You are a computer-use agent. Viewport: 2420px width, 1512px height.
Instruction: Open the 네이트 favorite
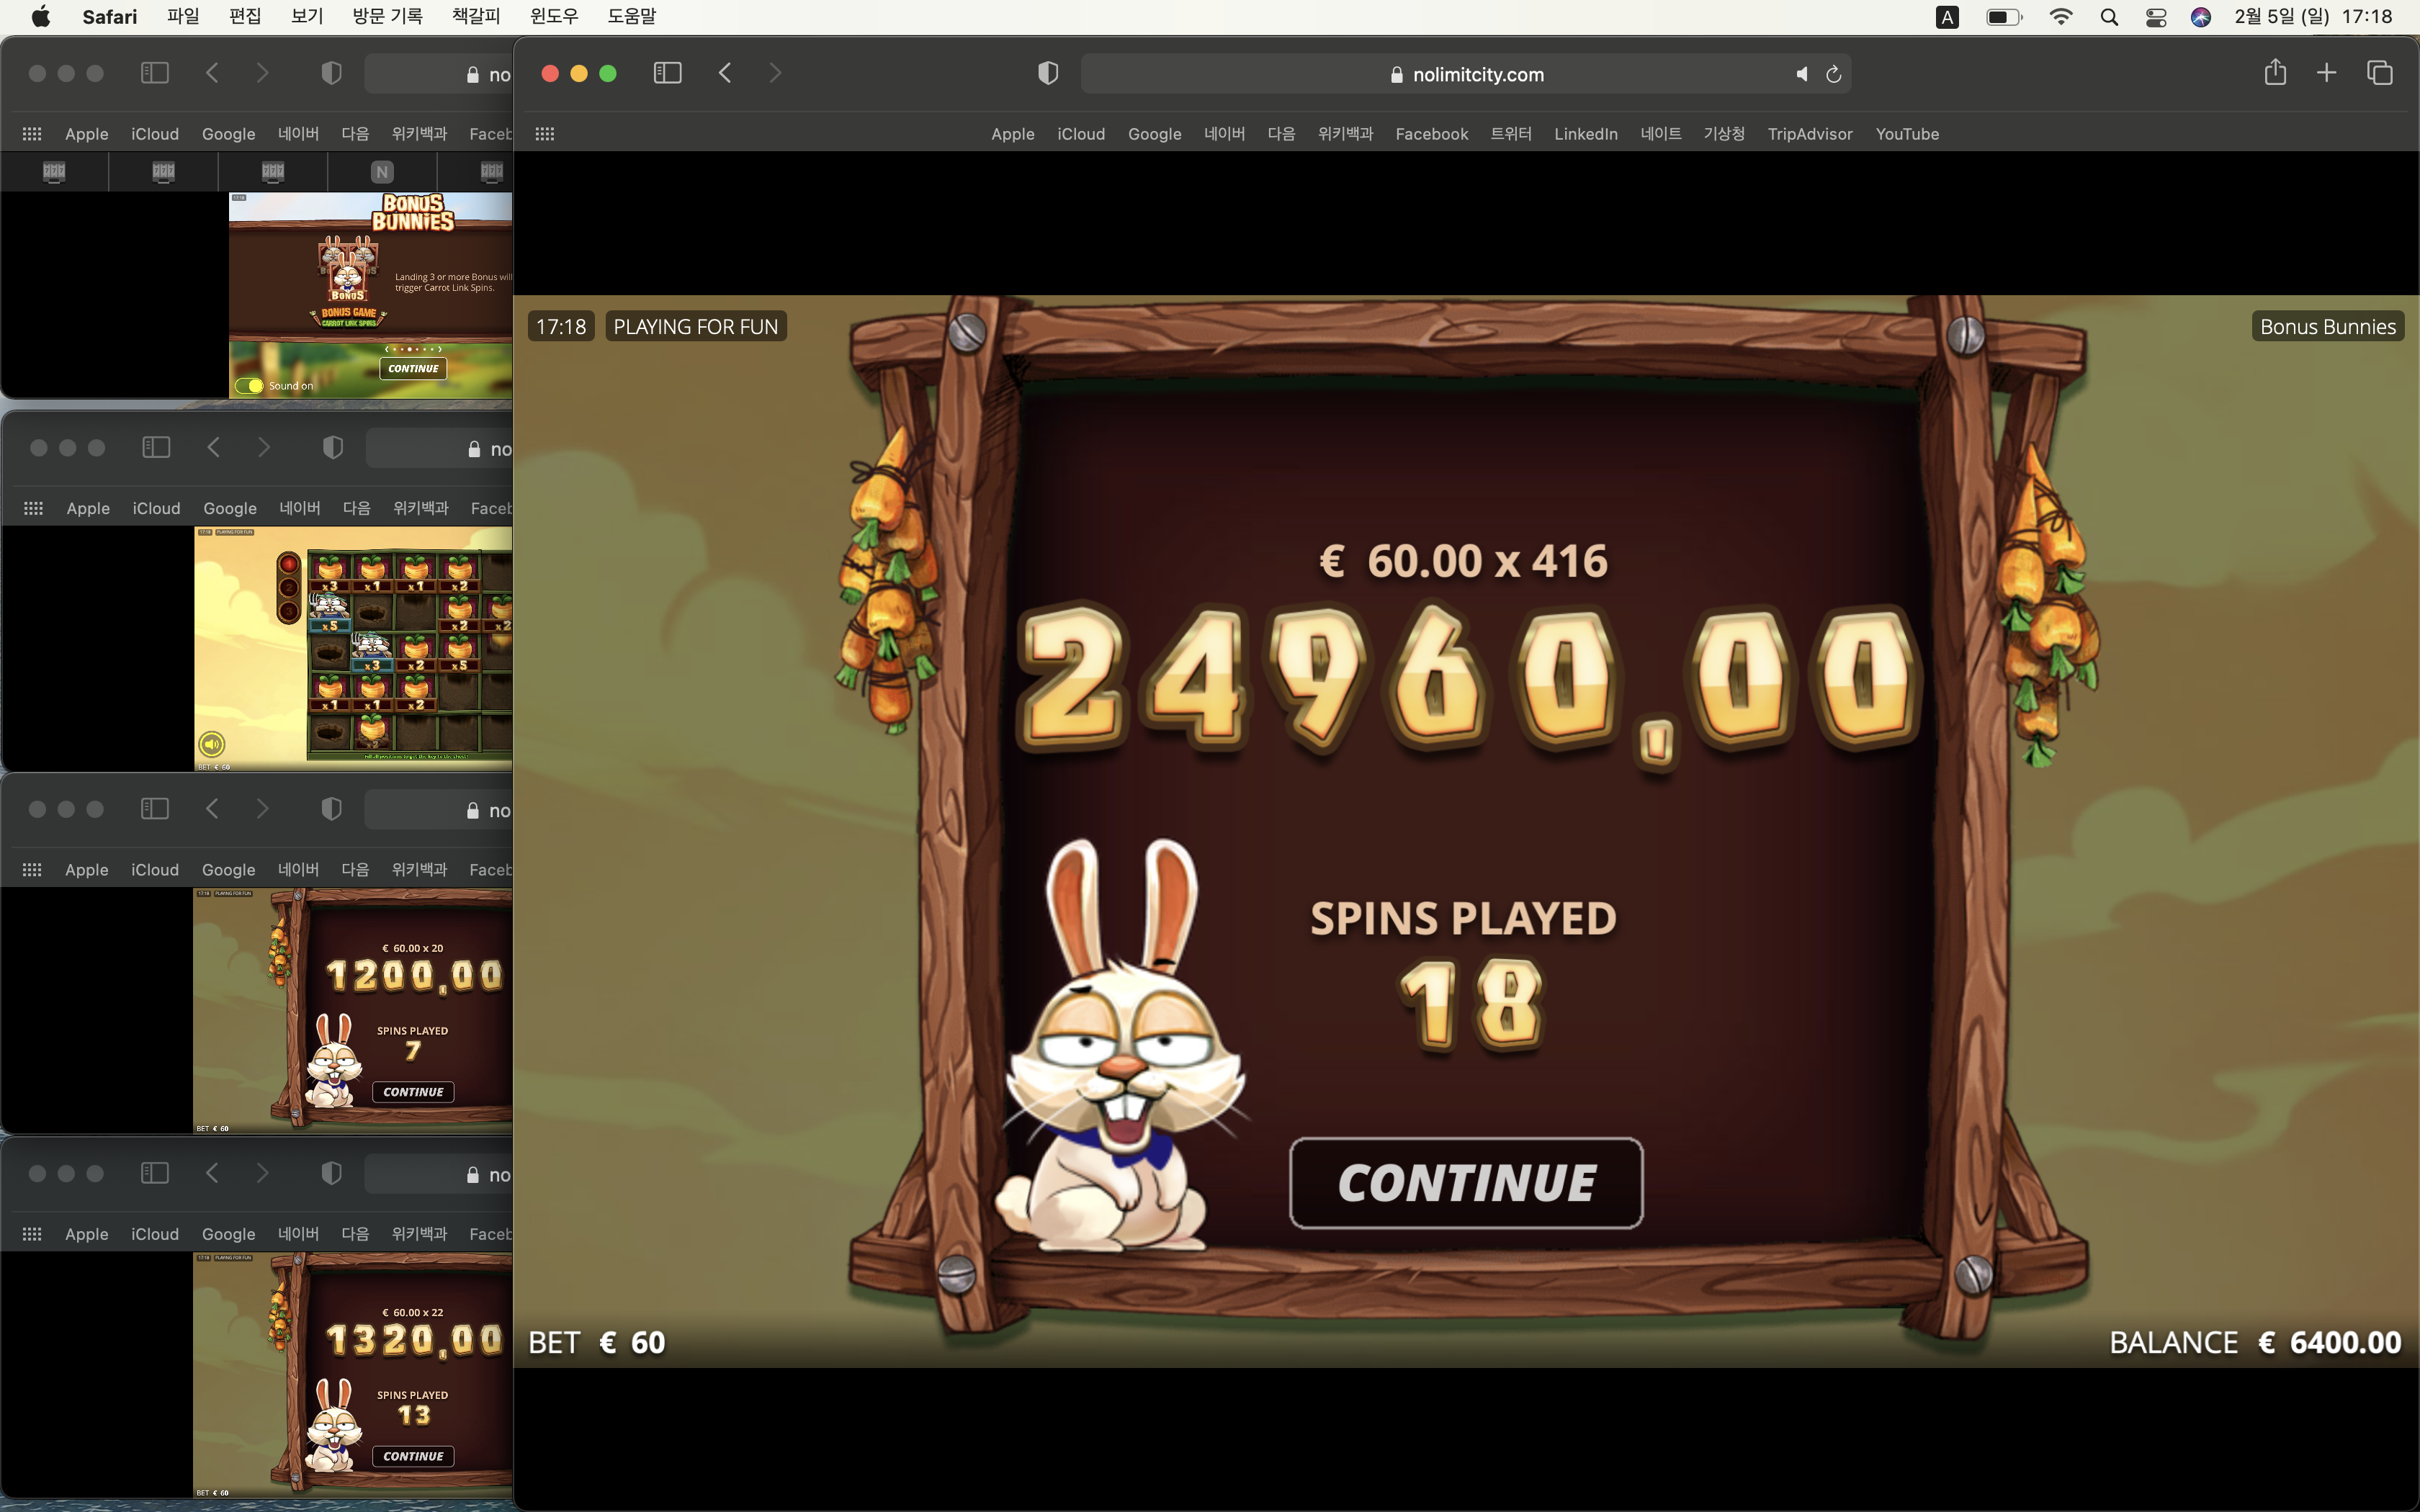coord(1661,134)
